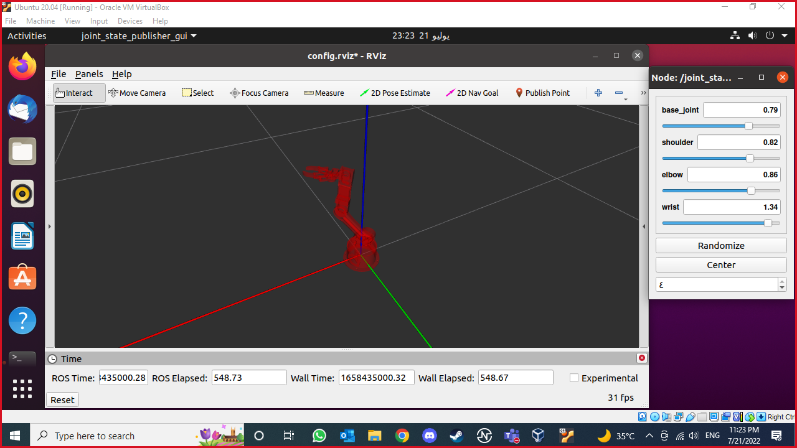
Task: Enable the Experimental checkbox
Action: pos(574,378)
